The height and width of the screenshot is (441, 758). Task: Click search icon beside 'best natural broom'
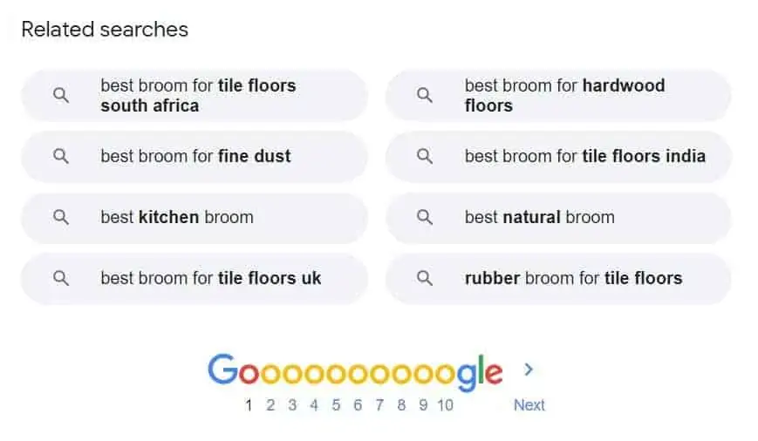[x=425, y=218]
